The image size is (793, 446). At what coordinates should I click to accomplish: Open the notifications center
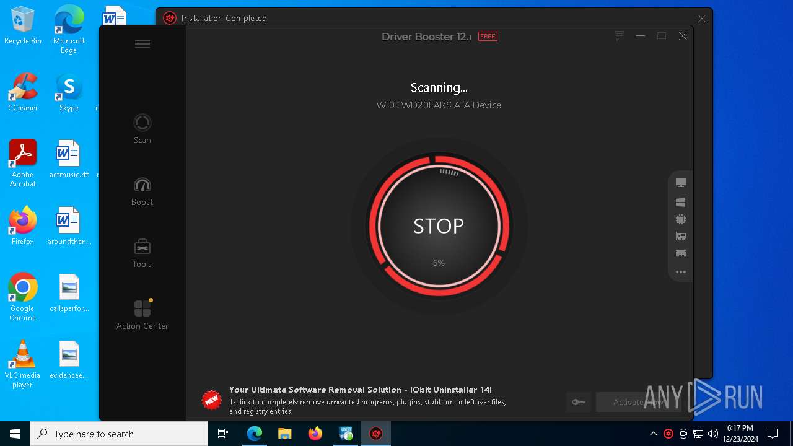tap(773, 434)
